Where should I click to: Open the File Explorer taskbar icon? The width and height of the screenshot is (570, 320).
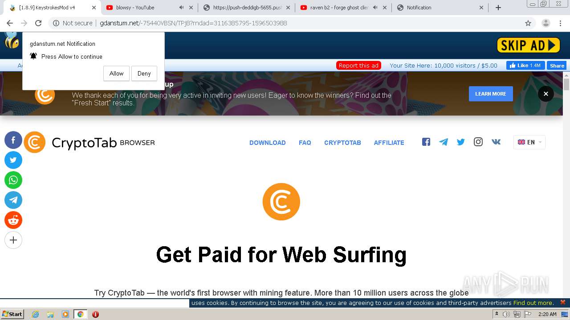50,314
